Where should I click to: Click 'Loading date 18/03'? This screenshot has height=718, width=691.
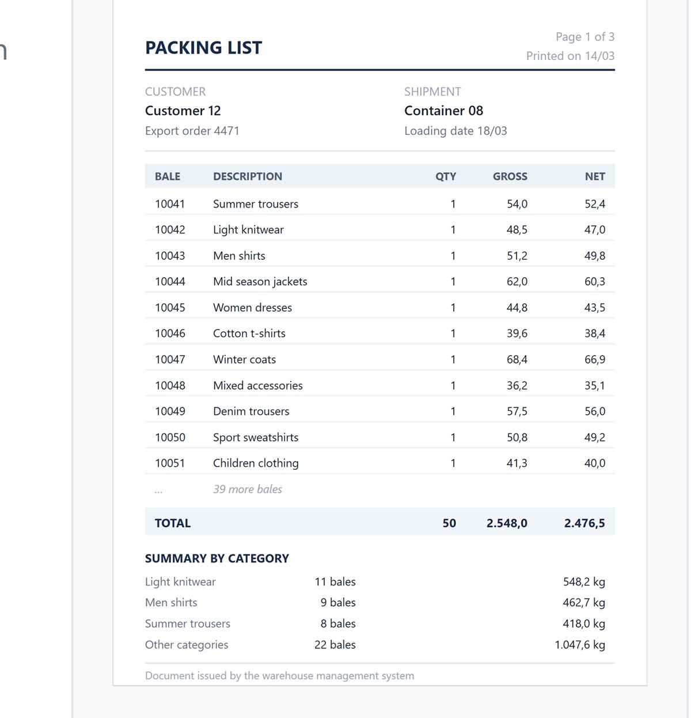(x=456, y=131)
